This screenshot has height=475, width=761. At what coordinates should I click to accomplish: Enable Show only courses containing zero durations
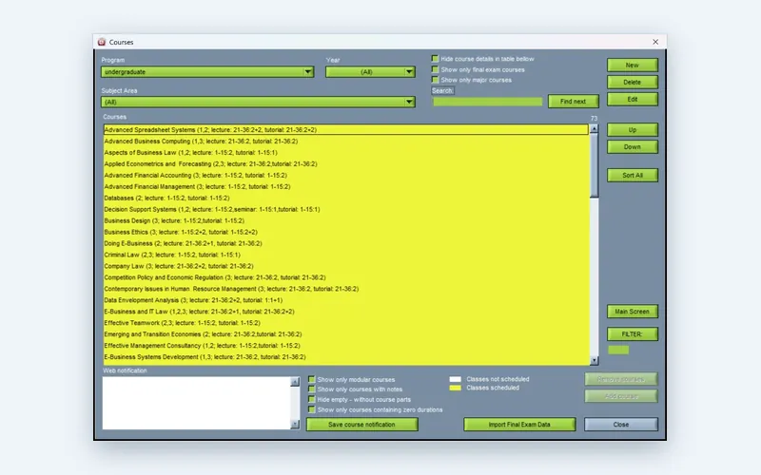point(312,409)
